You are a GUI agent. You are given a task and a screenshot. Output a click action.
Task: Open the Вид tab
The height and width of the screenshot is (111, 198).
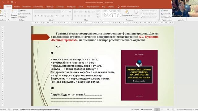[x=104, y=7]
